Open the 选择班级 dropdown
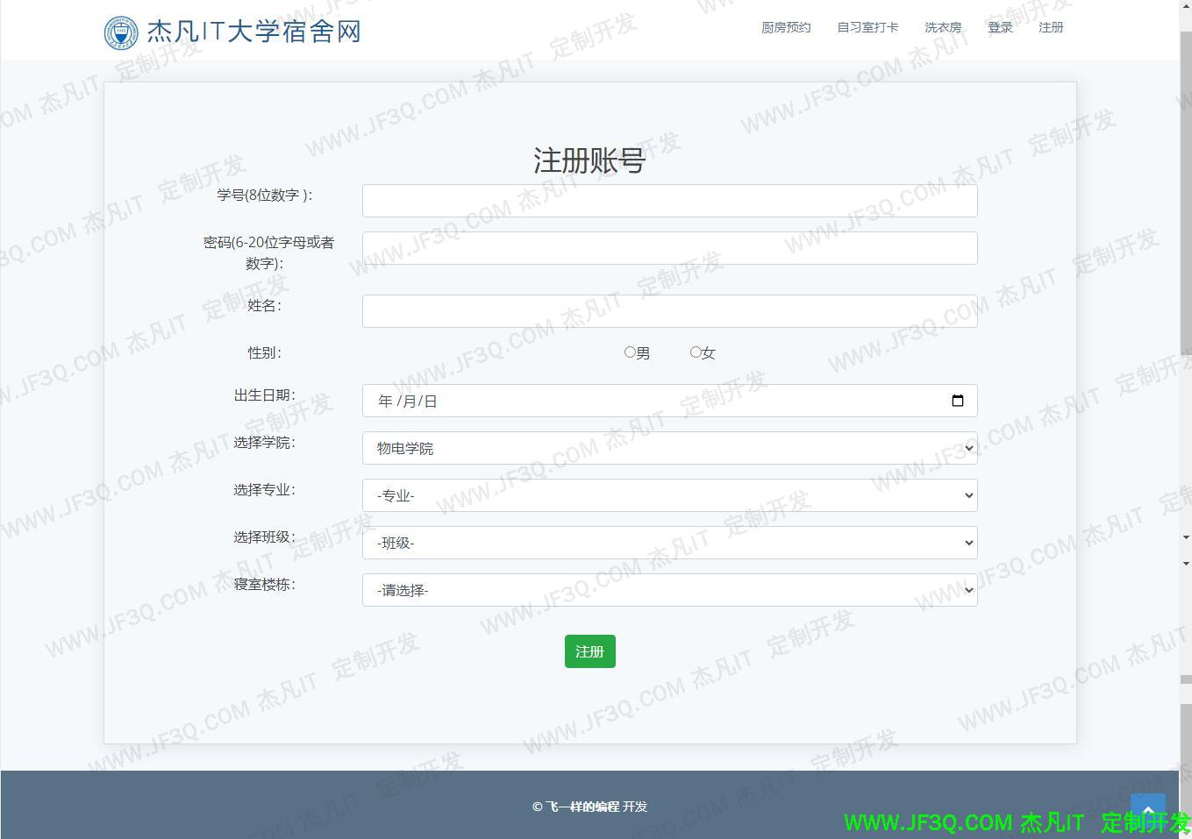The height and width of the screenshot is (839, 1192). point(669,543)
